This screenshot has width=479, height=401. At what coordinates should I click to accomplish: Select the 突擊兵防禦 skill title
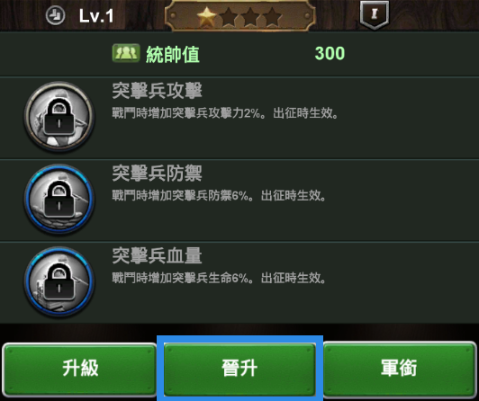157,174
